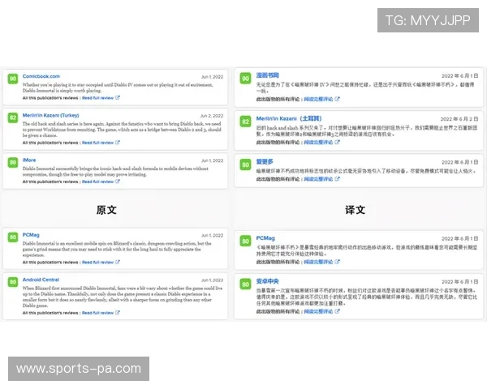Screen dimensions: 487x389
Task: Click All this publication's reviews under Comicbook.com
Action: click(x=50, y=98)
